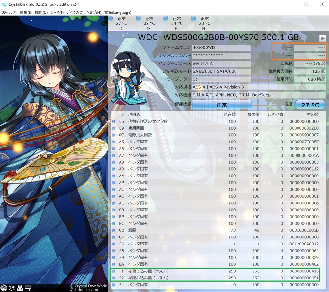The height and width of the screenshot is (292, 329).
Task: Open the ファイル(F) menu
Action: (x=8, y=13)
